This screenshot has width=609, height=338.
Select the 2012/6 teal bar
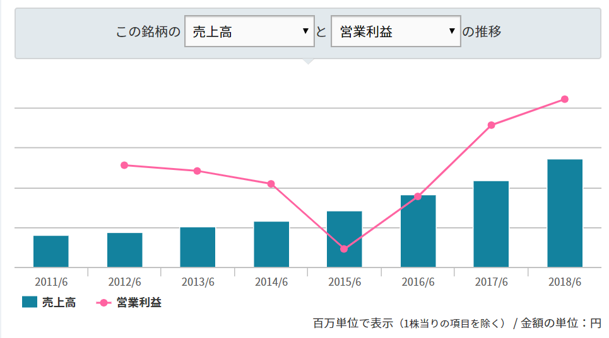pyautogui.click(x=124, y=251)
